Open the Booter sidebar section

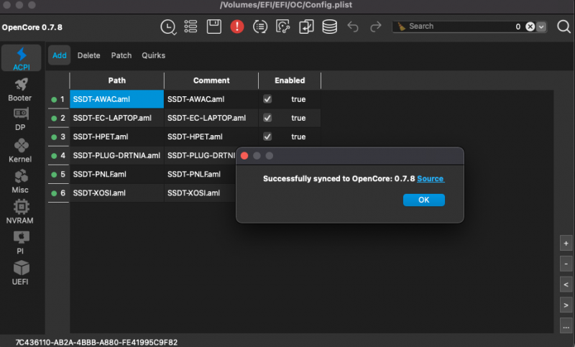20,89
